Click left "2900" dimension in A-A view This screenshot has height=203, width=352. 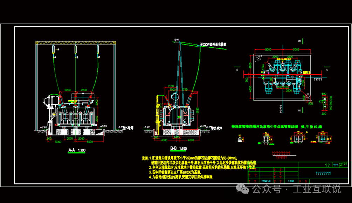click(68, 90)
